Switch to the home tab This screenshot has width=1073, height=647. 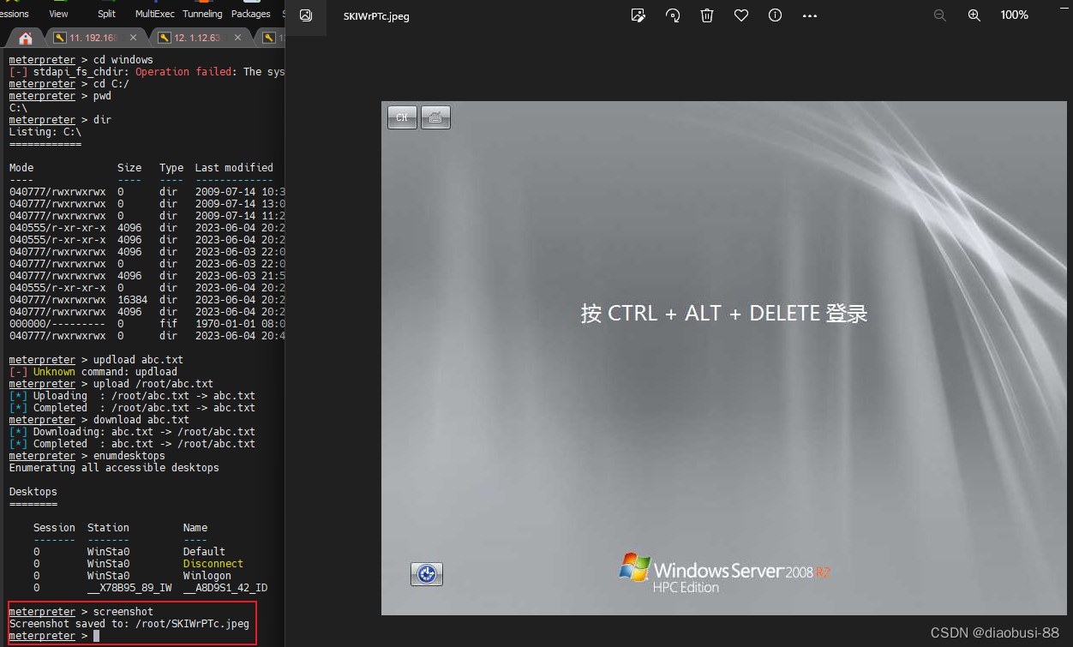pyautogui.click(x=26, y=38)
